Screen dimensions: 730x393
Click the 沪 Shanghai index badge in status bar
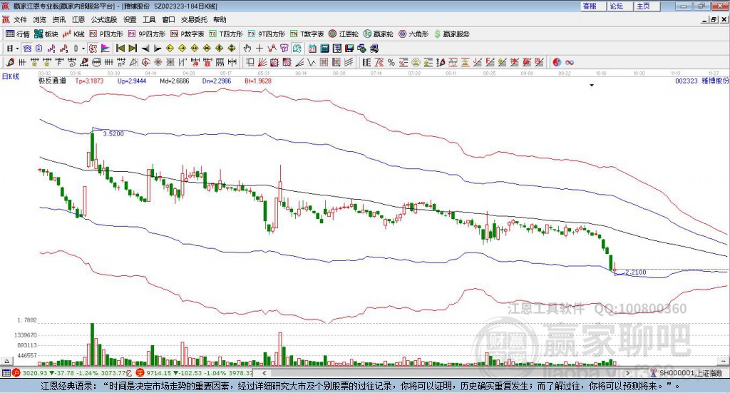(x=16, y=373)
